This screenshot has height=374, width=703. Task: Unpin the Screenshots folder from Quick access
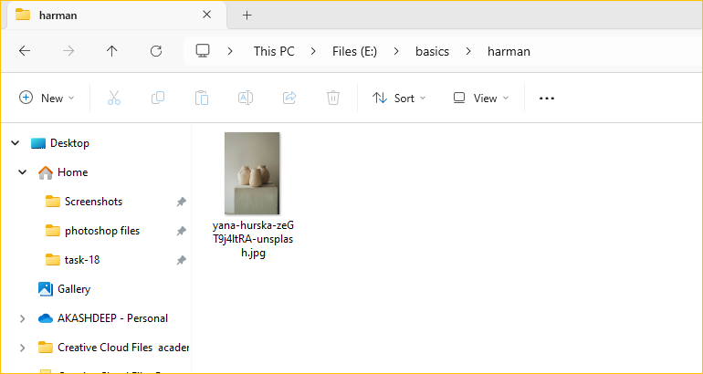click(x=181, y=202)
